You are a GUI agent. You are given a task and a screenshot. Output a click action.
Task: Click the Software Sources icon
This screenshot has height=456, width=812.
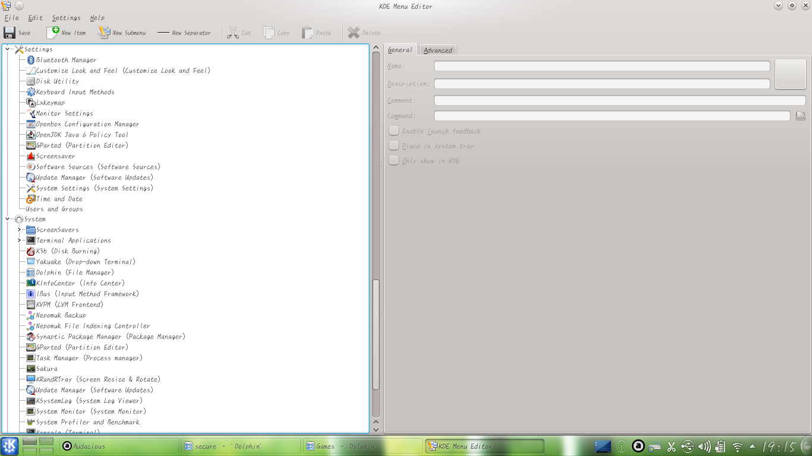coord(31,167)
